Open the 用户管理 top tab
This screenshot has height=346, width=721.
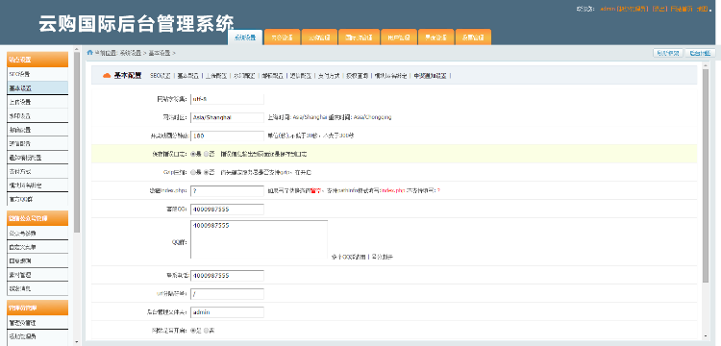point(399,37)
